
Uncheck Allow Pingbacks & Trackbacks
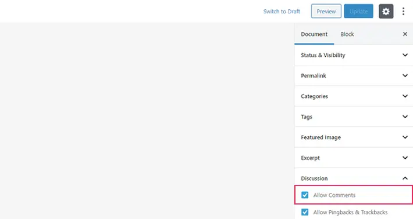click(305, 212)
